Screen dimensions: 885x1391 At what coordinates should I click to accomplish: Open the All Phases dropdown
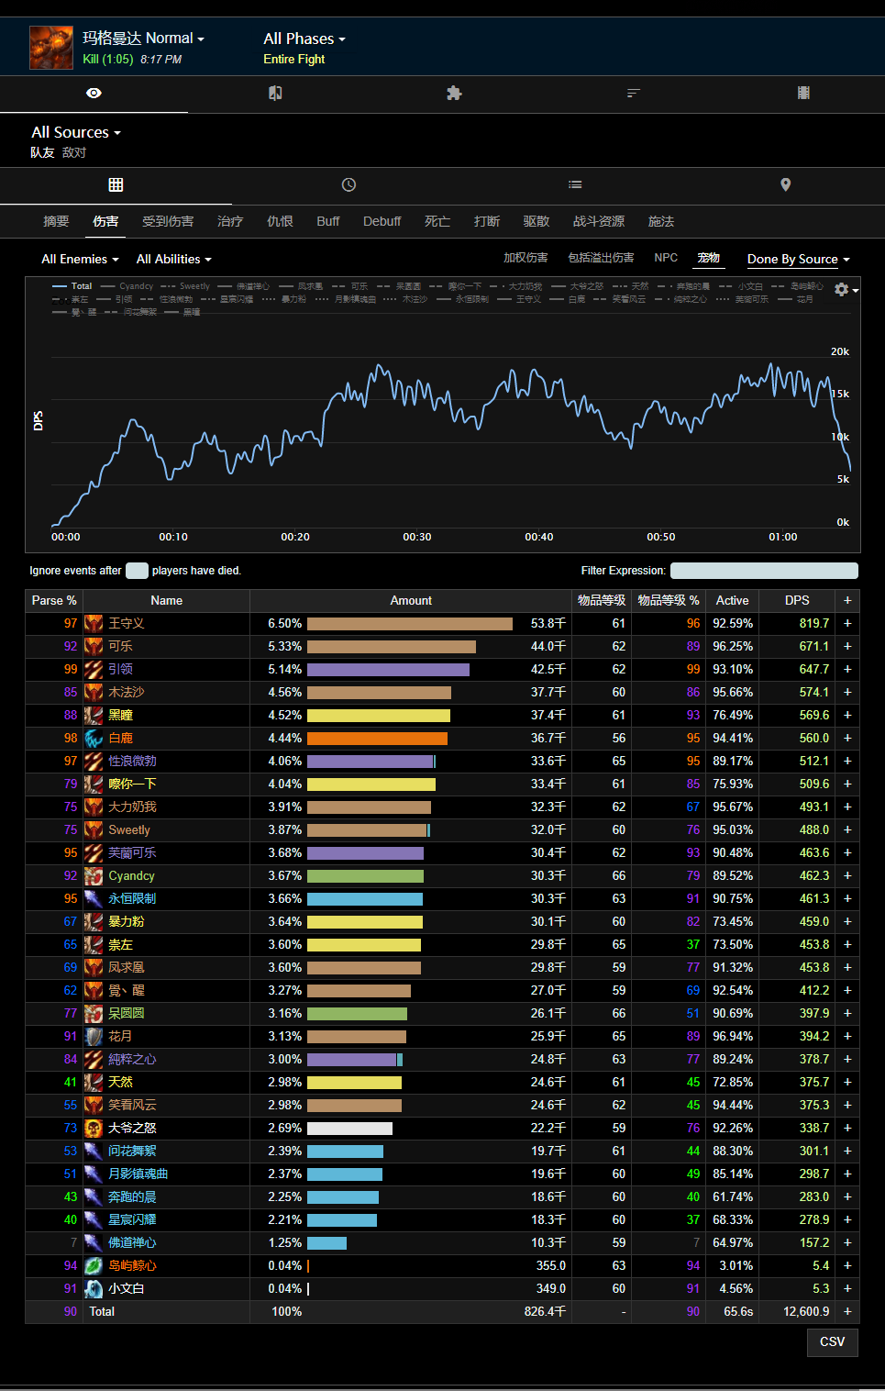click(x=304, y=39)
